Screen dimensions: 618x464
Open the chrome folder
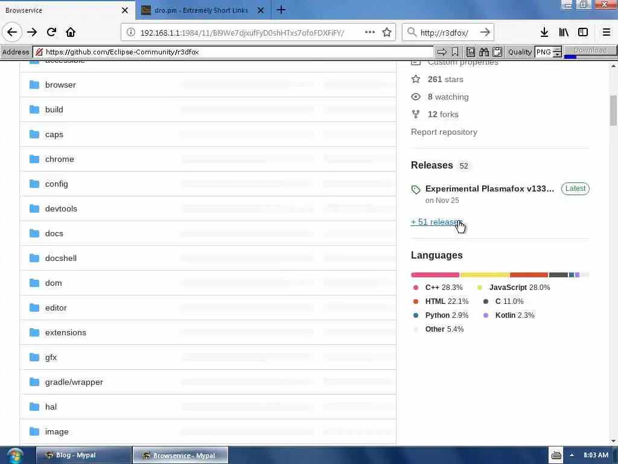[x=60, y=159]
